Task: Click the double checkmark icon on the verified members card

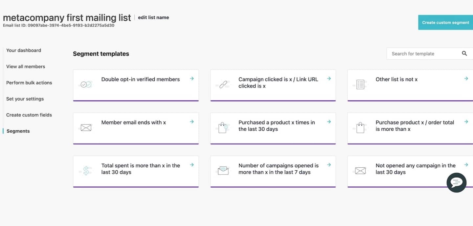Action: [86, 85]
